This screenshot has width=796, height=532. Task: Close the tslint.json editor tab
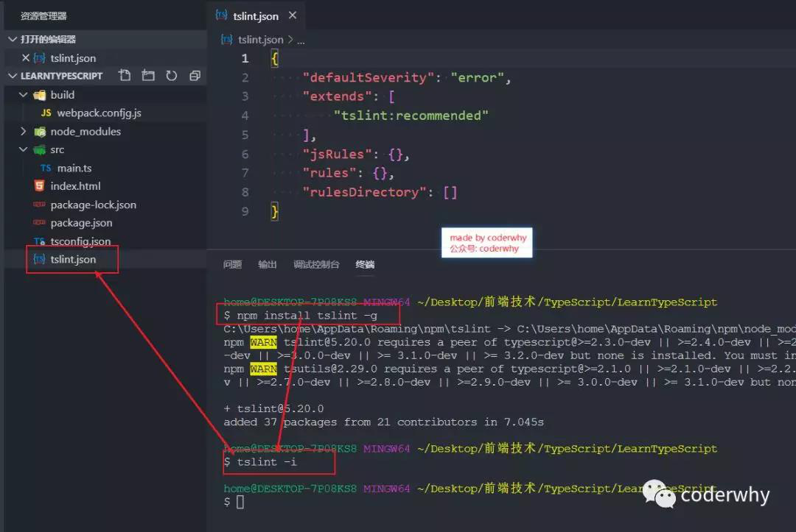pyautogui.click(x=293, y=15)
